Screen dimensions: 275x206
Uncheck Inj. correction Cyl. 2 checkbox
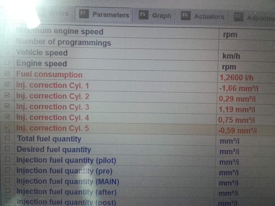point(7,95)
